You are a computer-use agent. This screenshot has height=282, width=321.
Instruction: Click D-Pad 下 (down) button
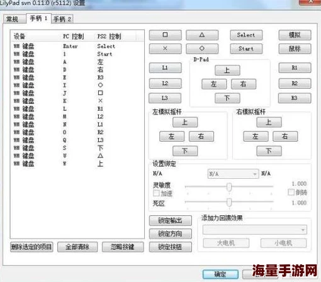click(x=227, y=98)
